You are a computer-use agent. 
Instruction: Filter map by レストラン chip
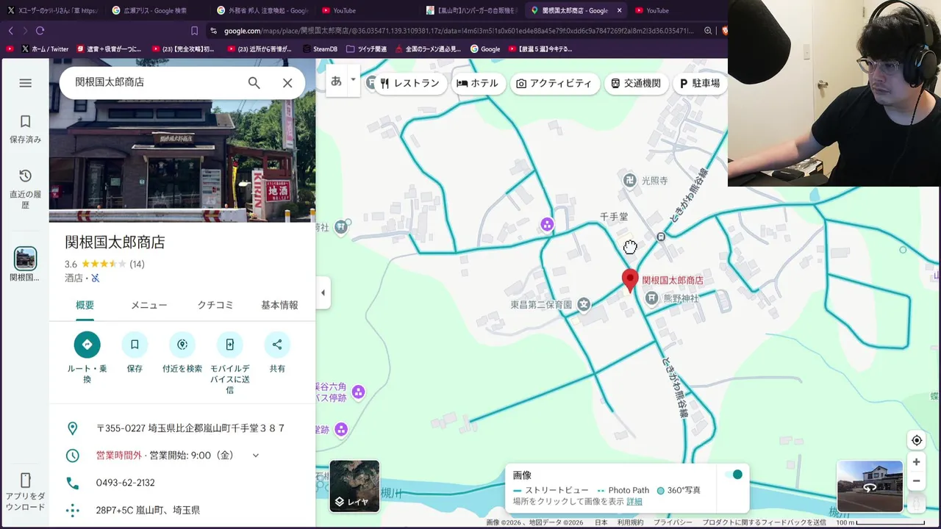pyautogui.click(x=409, y=84)
